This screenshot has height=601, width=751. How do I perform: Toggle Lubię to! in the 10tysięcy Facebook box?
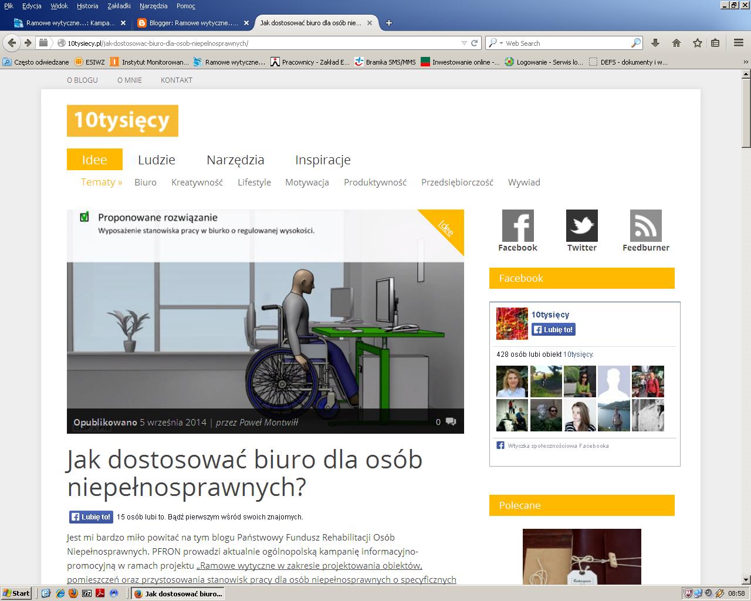coord(553,330)
